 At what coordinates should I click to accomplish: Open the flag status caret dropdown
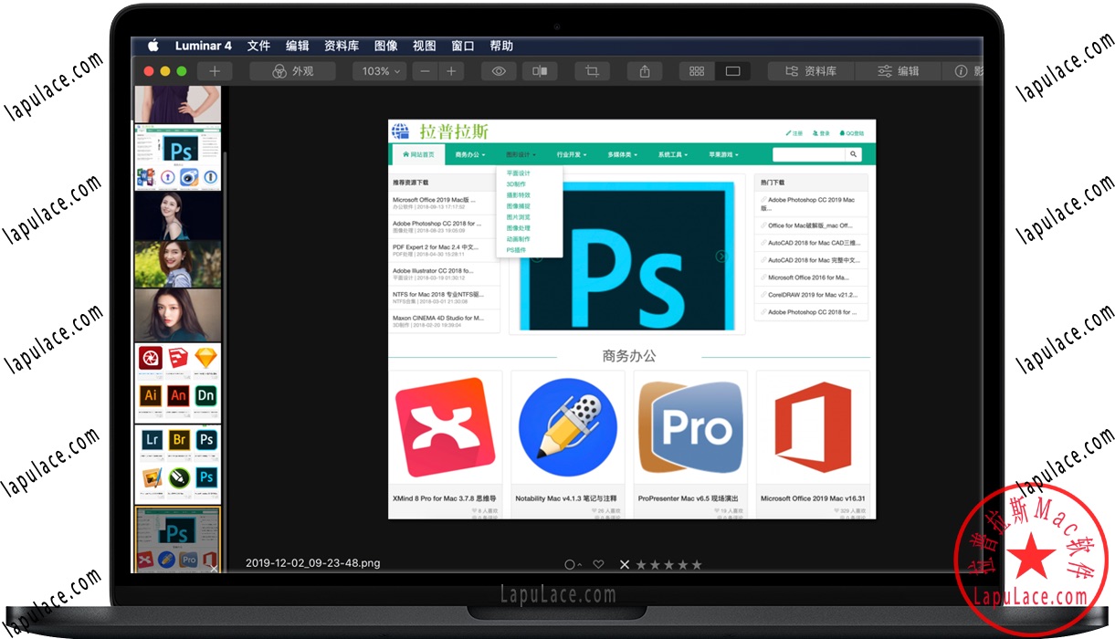[580, 564]
